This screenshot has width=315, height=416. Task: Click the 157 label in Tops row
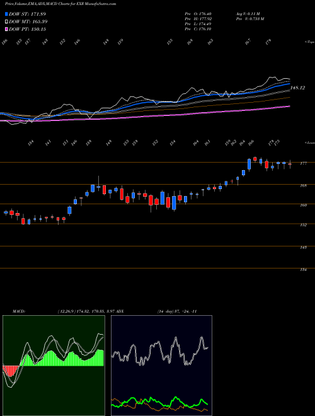point(28,42)
